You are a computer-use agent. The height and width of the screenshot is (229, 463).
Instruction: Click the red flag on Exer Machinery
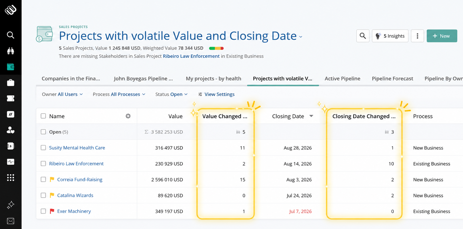pyautogui.click(x=52, y=211)
